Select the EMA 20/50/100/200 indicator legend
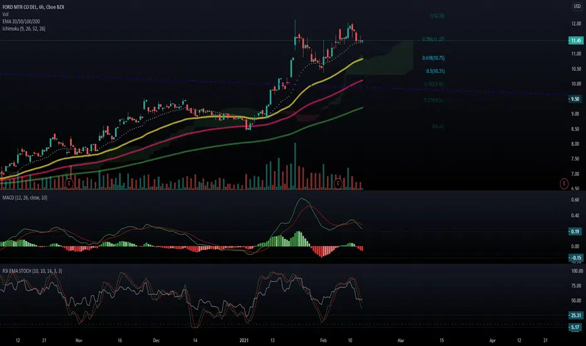 point(21,21)
